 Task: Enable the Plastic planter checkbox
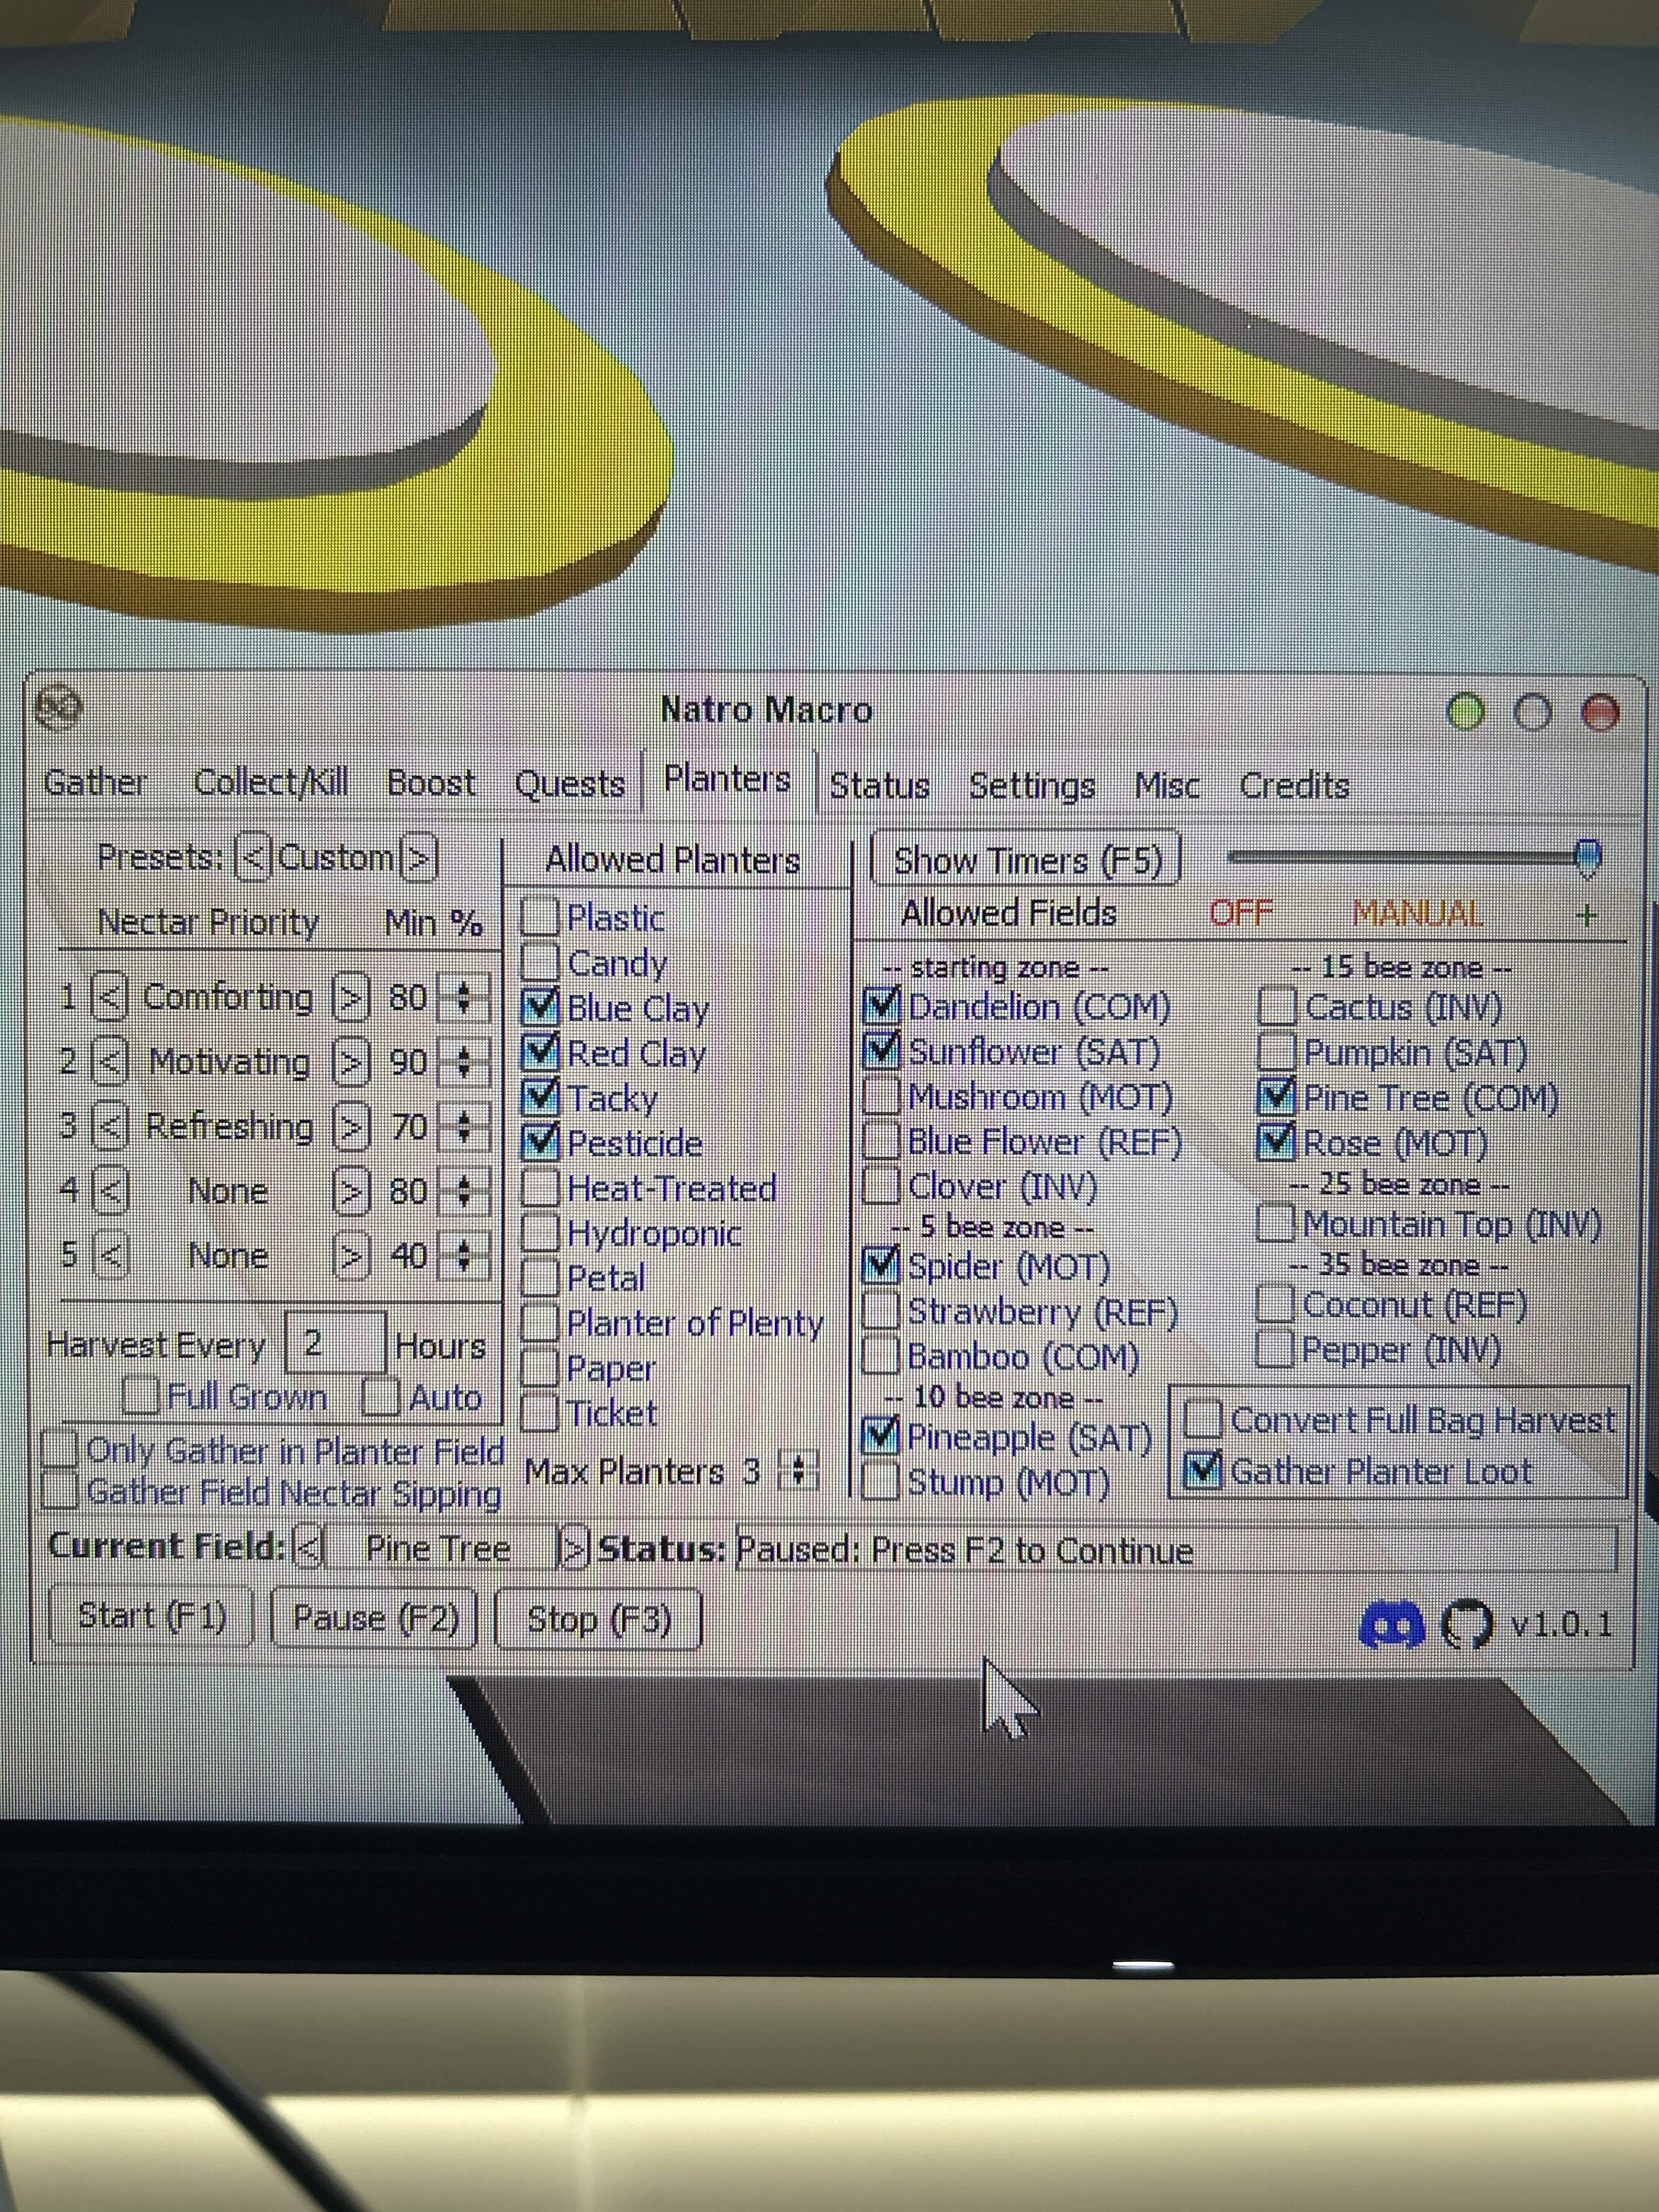click(x=540, y=916)
